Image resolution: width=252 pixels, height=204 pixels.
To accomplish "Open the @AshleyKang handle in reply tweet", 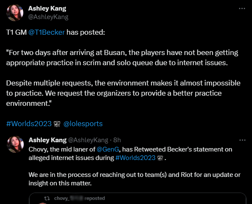I will coord(88,140).
